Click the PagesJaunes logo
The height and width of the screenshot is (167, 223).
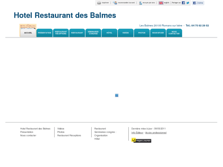(141, 140)
